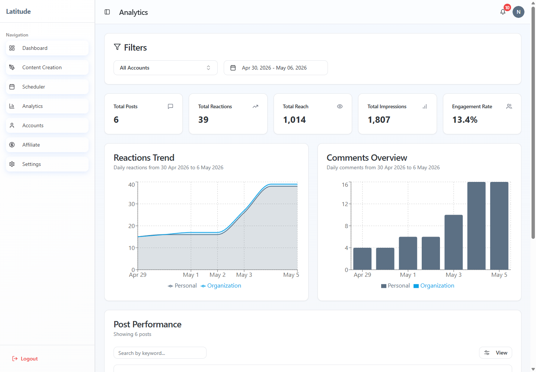
Task: Open the All Accounts dropdown
Action: [x=166, y=68]
